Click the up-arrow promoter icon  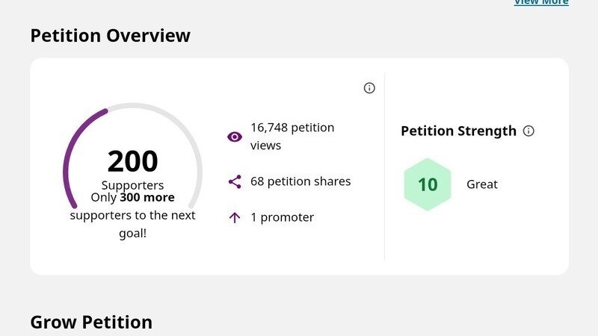coord(235,218)
